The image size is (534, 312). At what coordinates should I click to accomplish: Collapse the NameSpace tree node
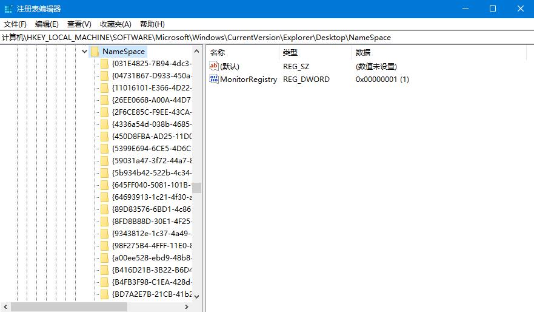[84, 52]
